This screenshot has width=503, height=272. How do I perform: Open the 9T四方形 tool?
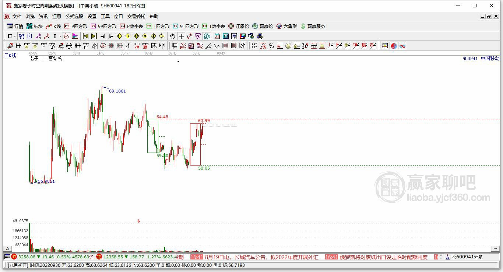coord(186,26)
